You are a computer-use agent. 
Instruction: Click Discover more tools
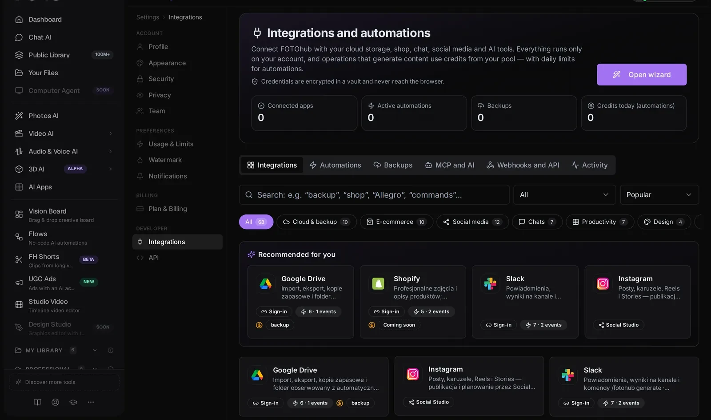click(64, 382)
